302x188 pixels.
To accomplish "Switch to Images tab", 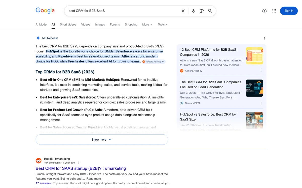I will point(100,25).
